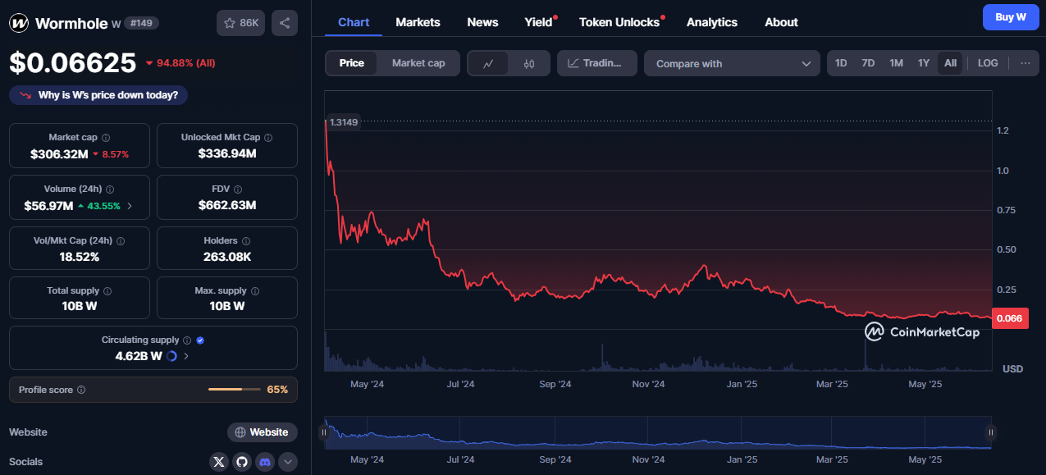Select Price chart mode
Image resolution: width=1046 pixels, height=475 pixels.
coord(352,63)
